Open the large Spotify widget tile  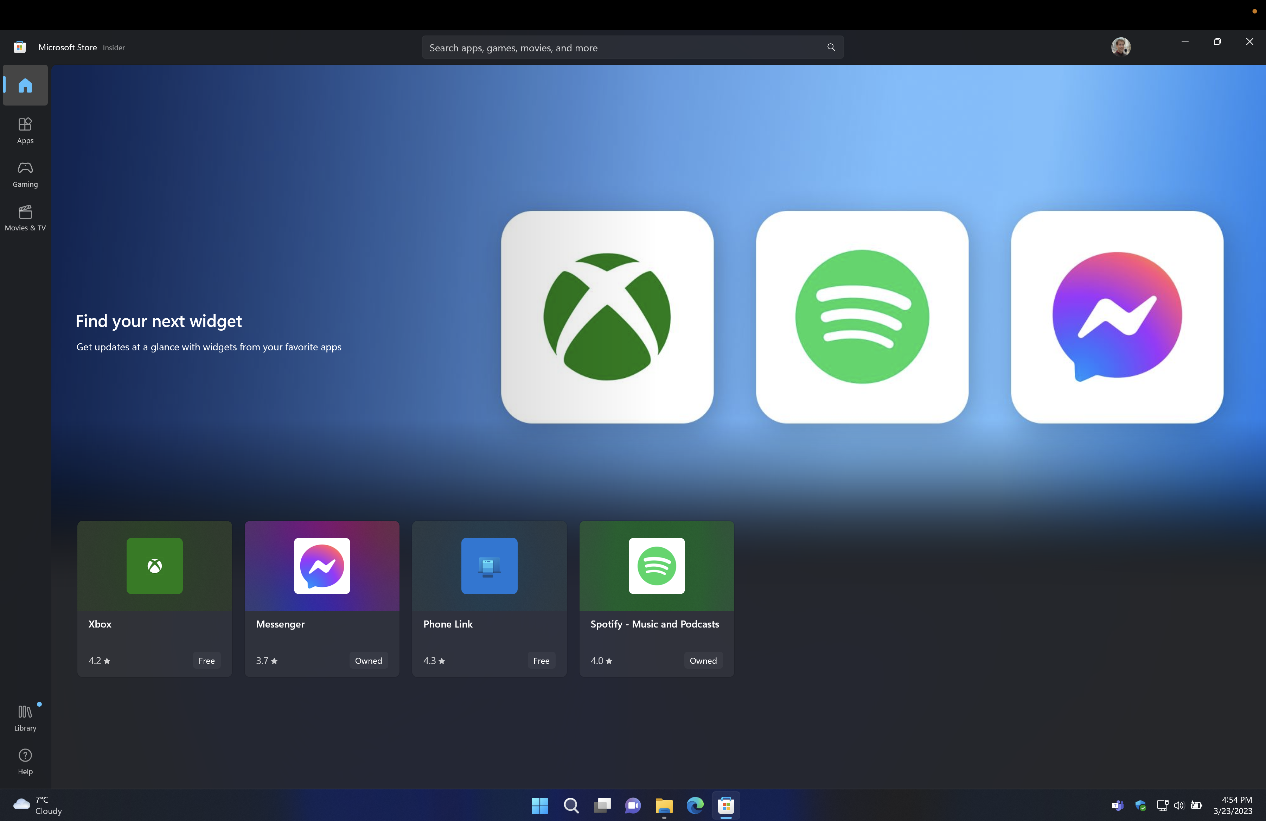[862, 317]
